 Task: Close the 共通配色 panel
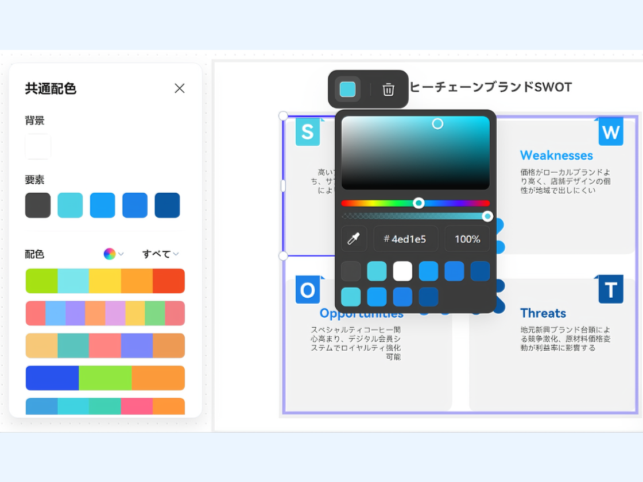pyautogui.click(x=179, y=88)
